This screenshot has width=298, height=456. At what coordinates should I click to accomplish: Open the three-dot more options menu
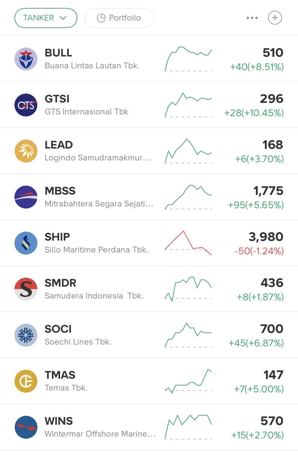pos(252,18)
